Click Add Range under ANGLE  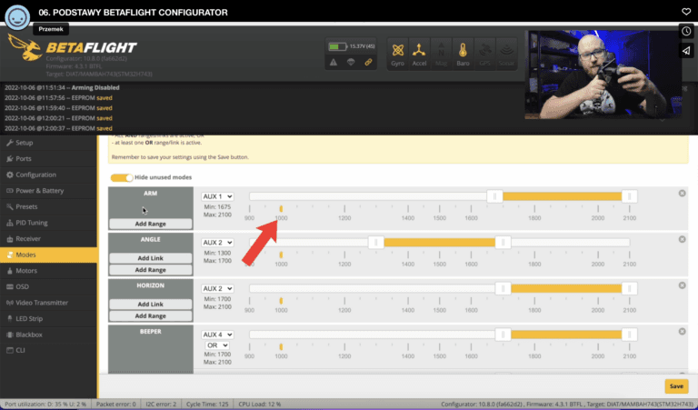151,270
